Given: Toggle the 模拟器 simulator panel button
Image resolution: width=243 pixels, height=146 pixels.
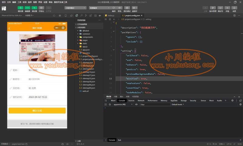Looking at the screenshot, I should click(x=20, y=8).
